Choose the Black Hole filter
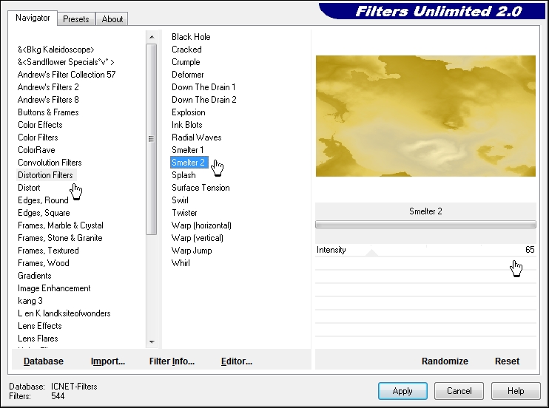 click(x=191, y=37)
